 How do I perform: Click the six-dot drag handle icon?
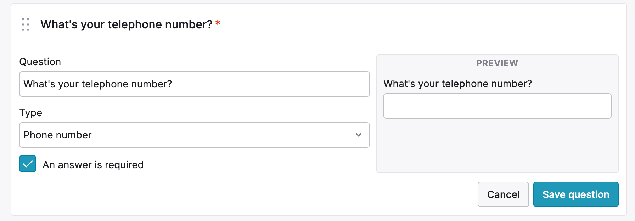click(x=25, y=24)
